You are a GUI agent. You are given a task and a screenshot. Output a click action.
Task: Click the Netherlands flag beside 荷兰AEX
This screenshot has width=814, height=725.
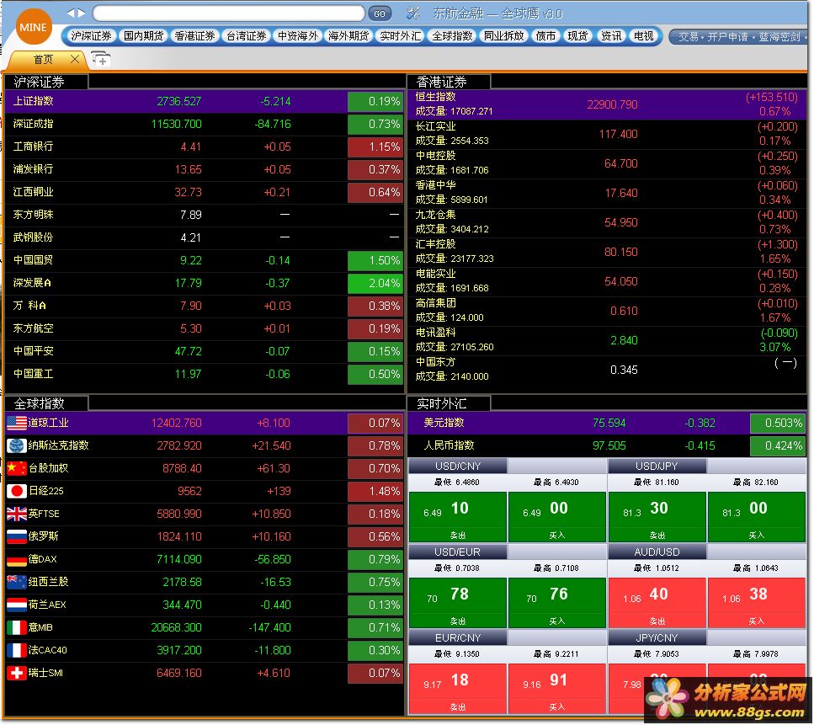17,605
